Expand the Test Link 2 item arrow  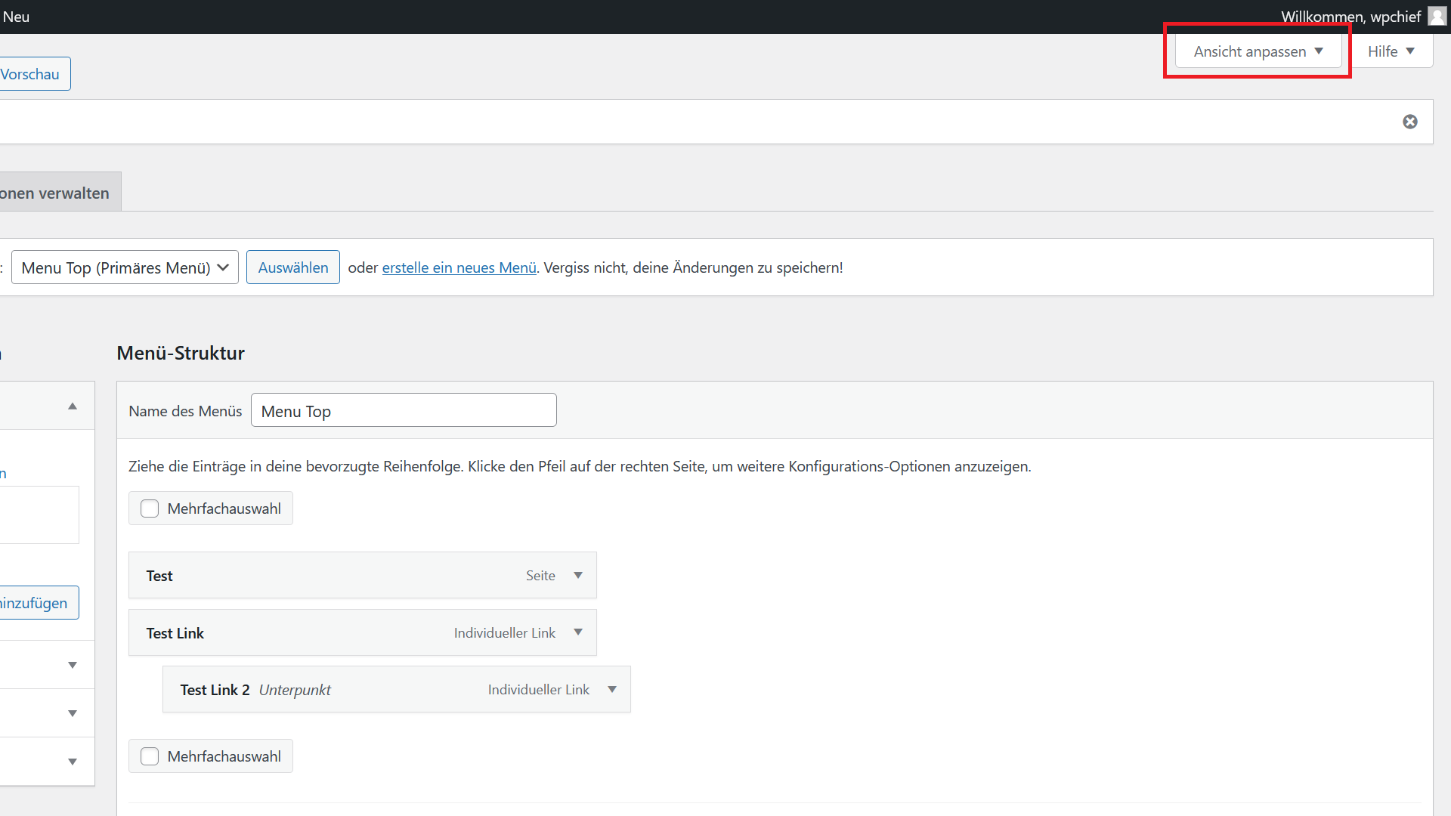(612, 689)
